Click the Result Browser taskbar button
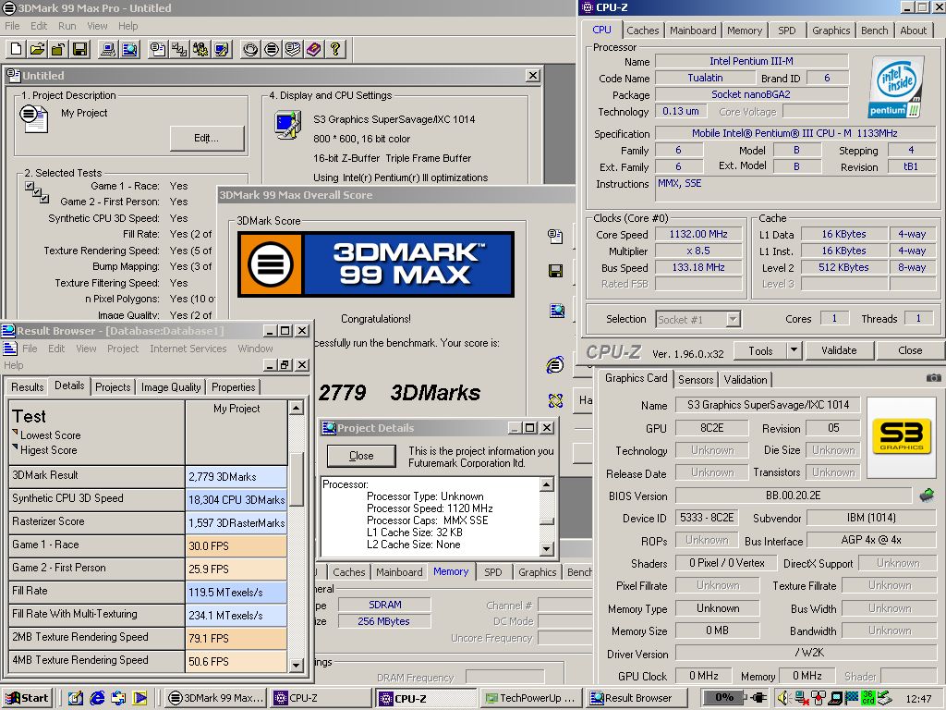The height and width of the screenshot is (710, 946). 637,698
